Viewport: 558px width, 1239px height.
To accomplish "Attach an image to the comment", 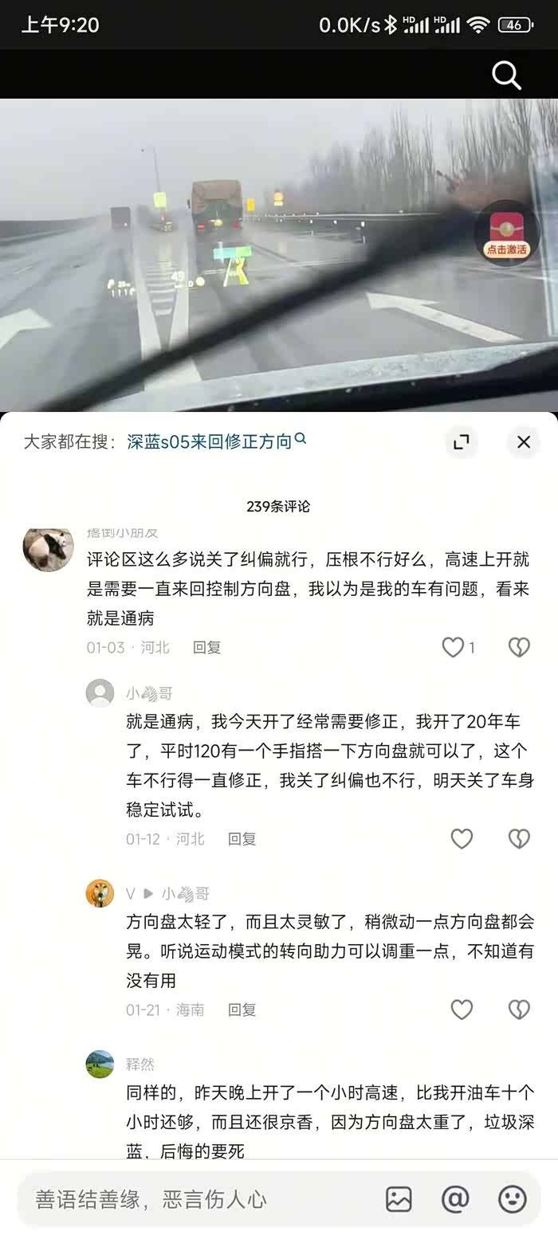I will 399,1199.
